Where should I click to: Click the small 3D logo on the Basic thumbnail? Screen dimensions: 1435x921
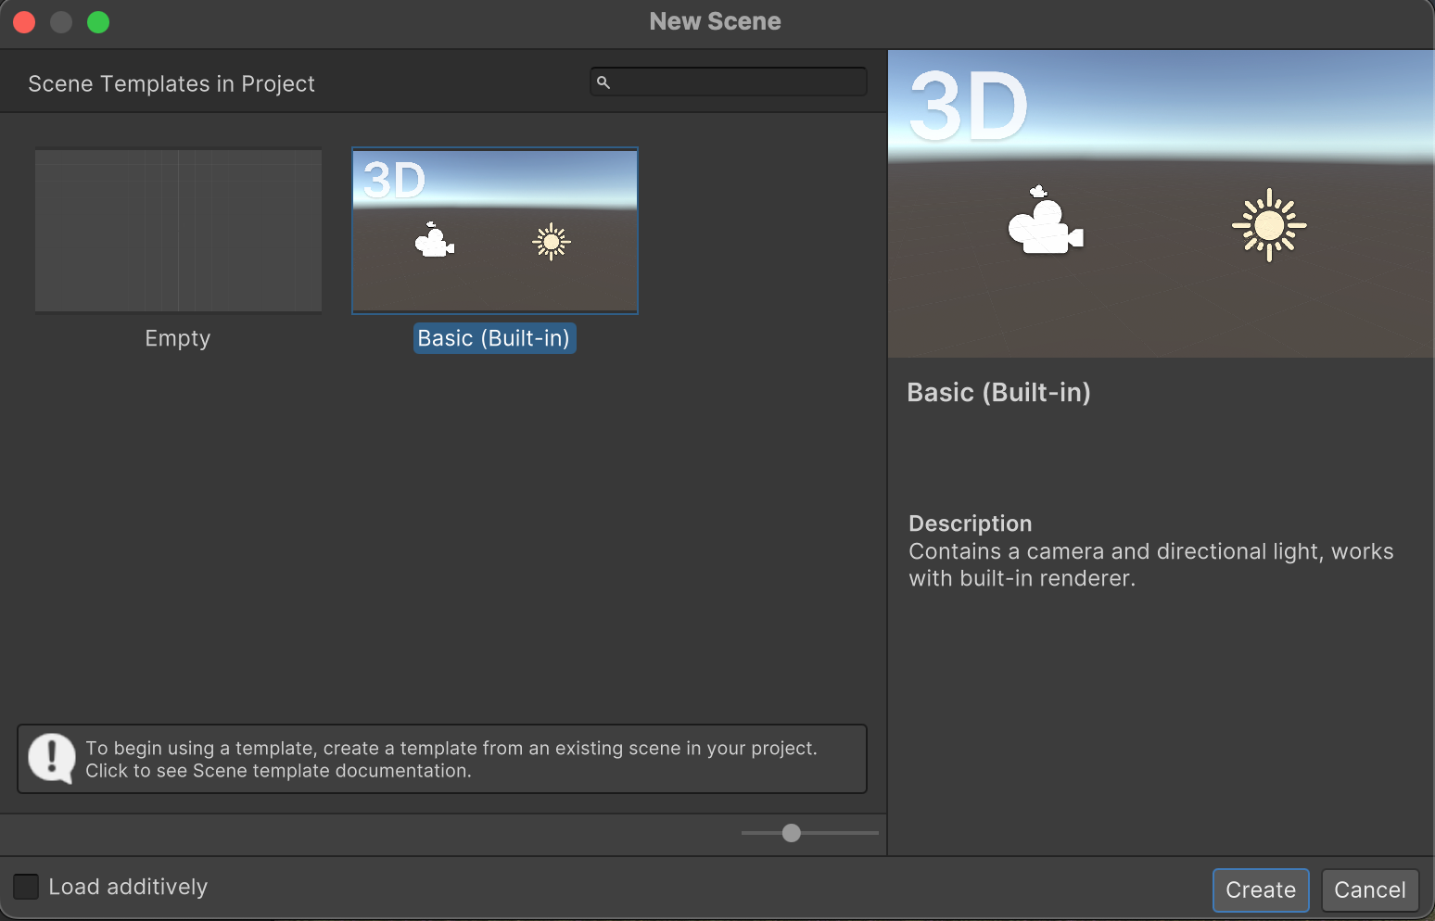pos(394,180)
